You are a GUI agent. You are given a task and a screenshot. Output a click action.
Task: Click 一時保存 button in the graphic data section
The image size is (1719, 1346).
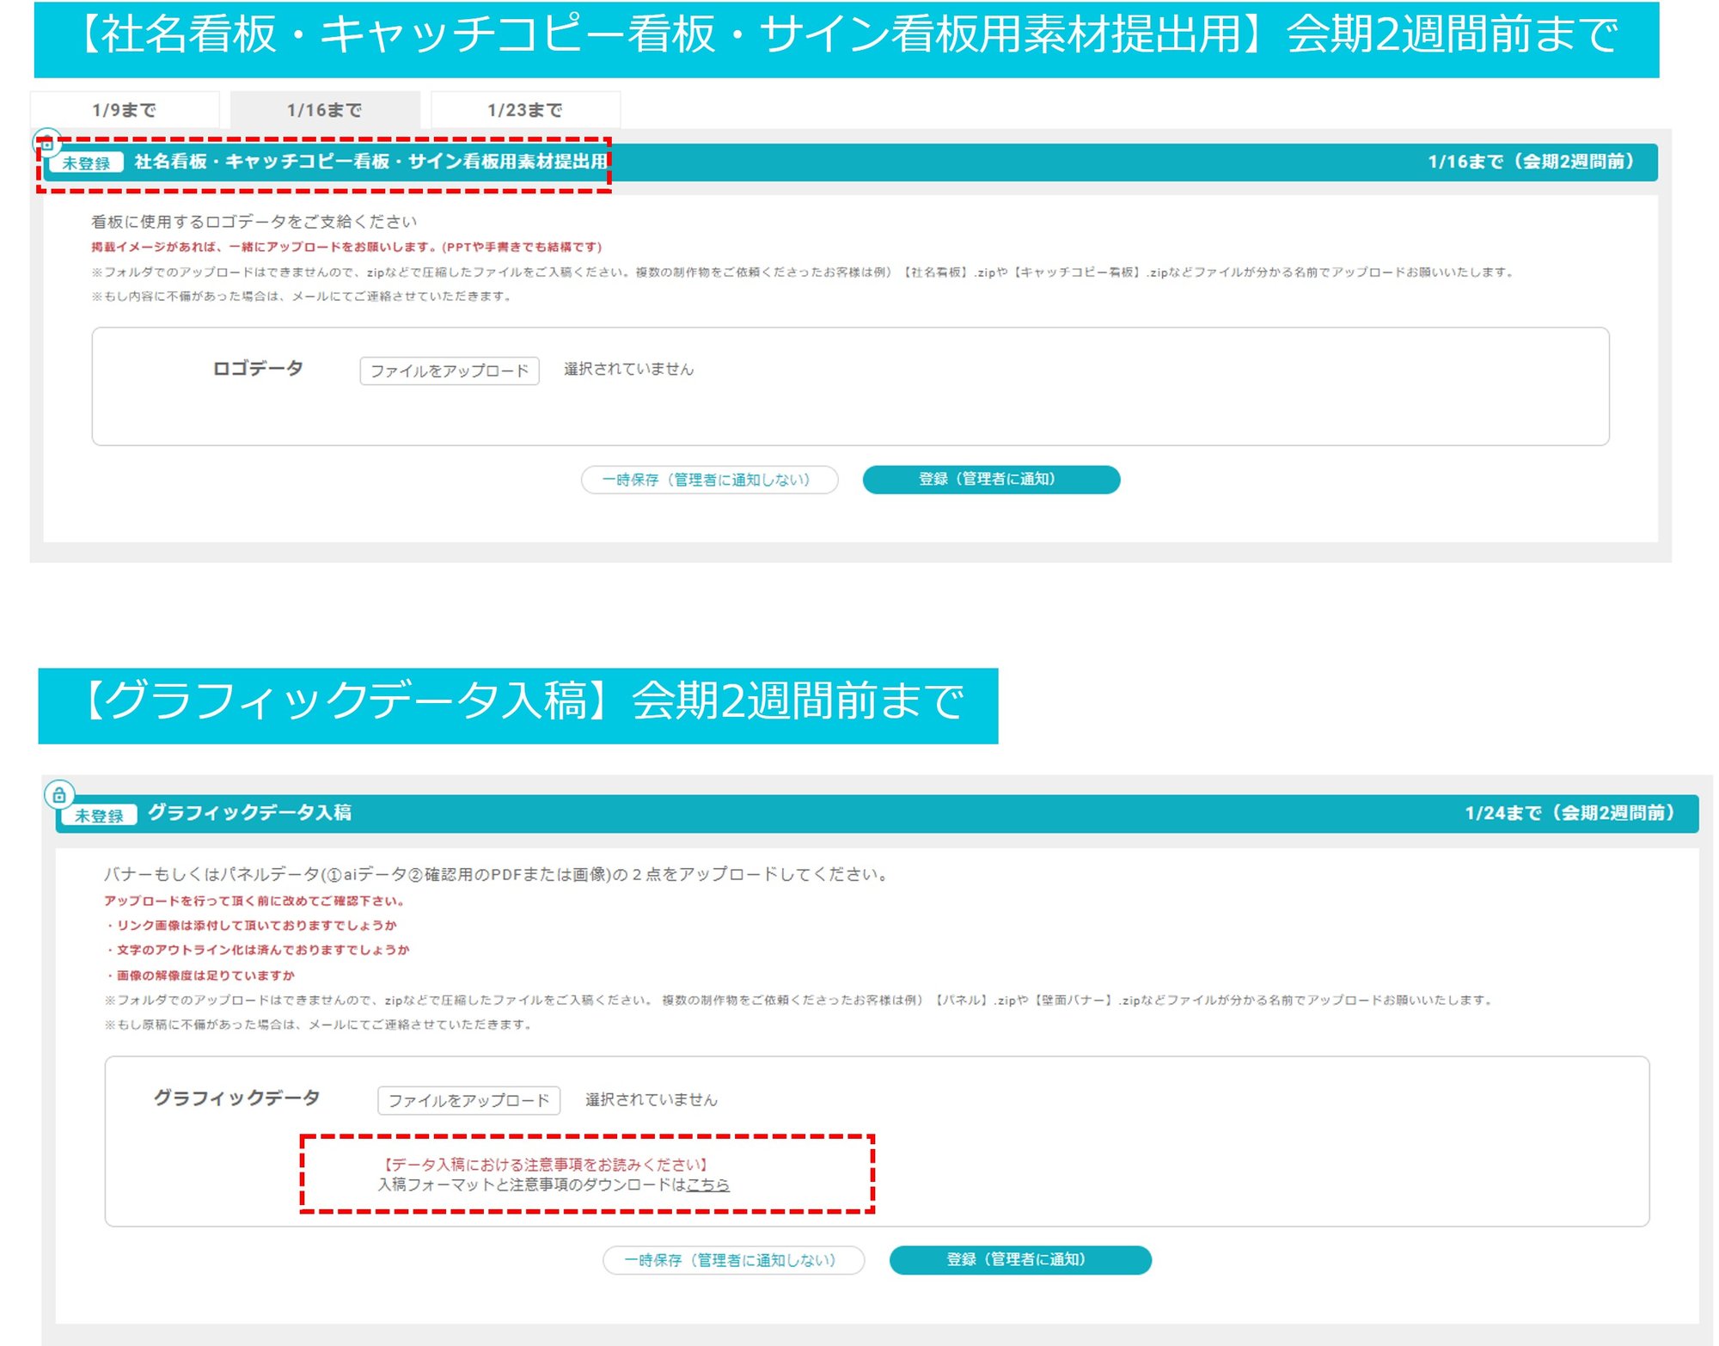pyautogui.click(x=734, y=1261)
